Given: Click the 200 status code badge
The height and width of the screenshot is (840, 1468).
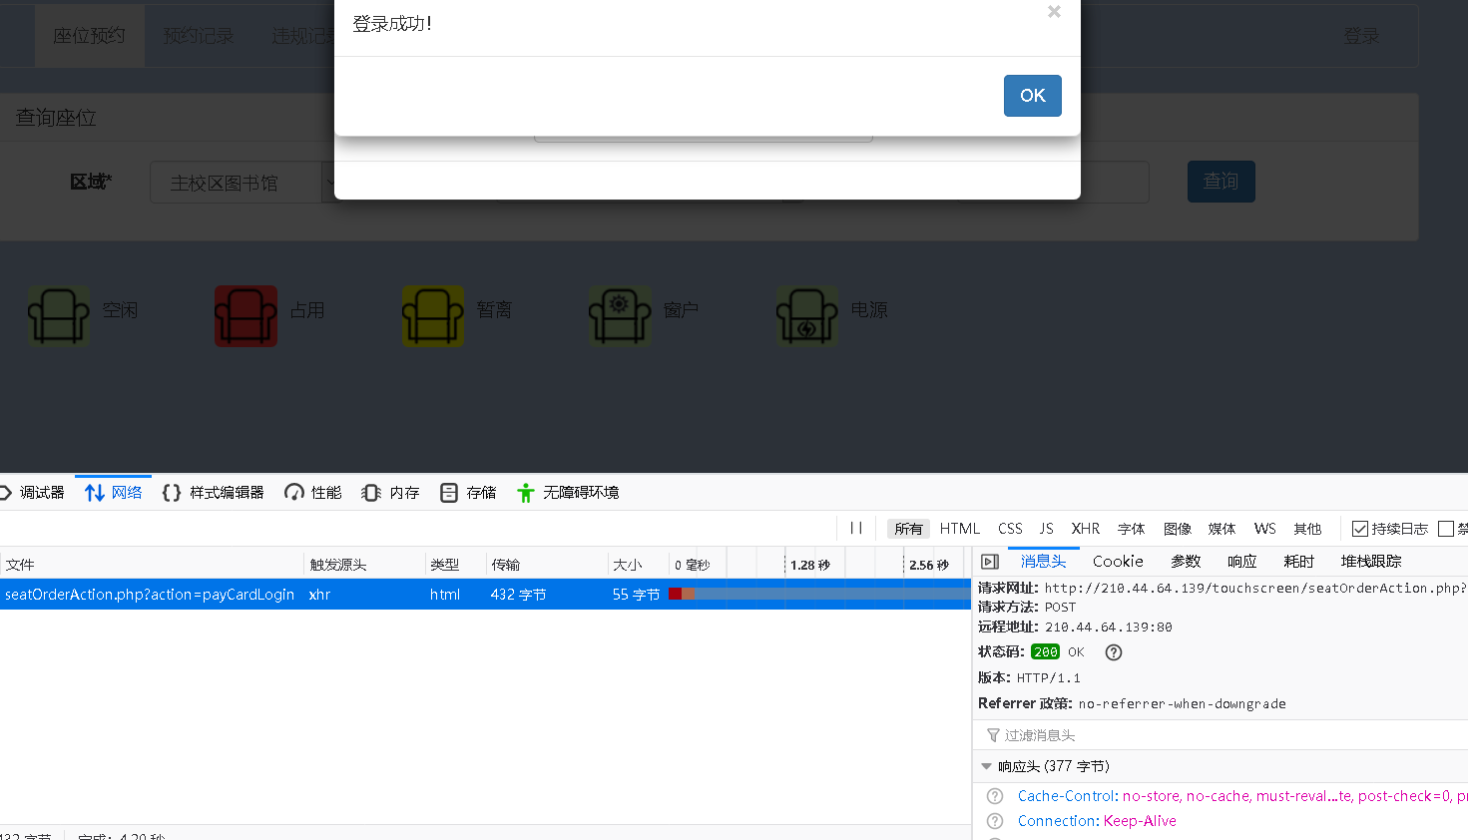Looking at the screenshot, I should (1045, 652).
